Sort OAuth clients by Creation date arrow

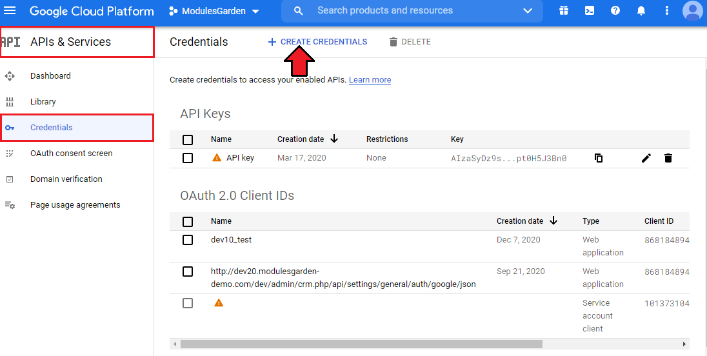(x=553, y=221)
